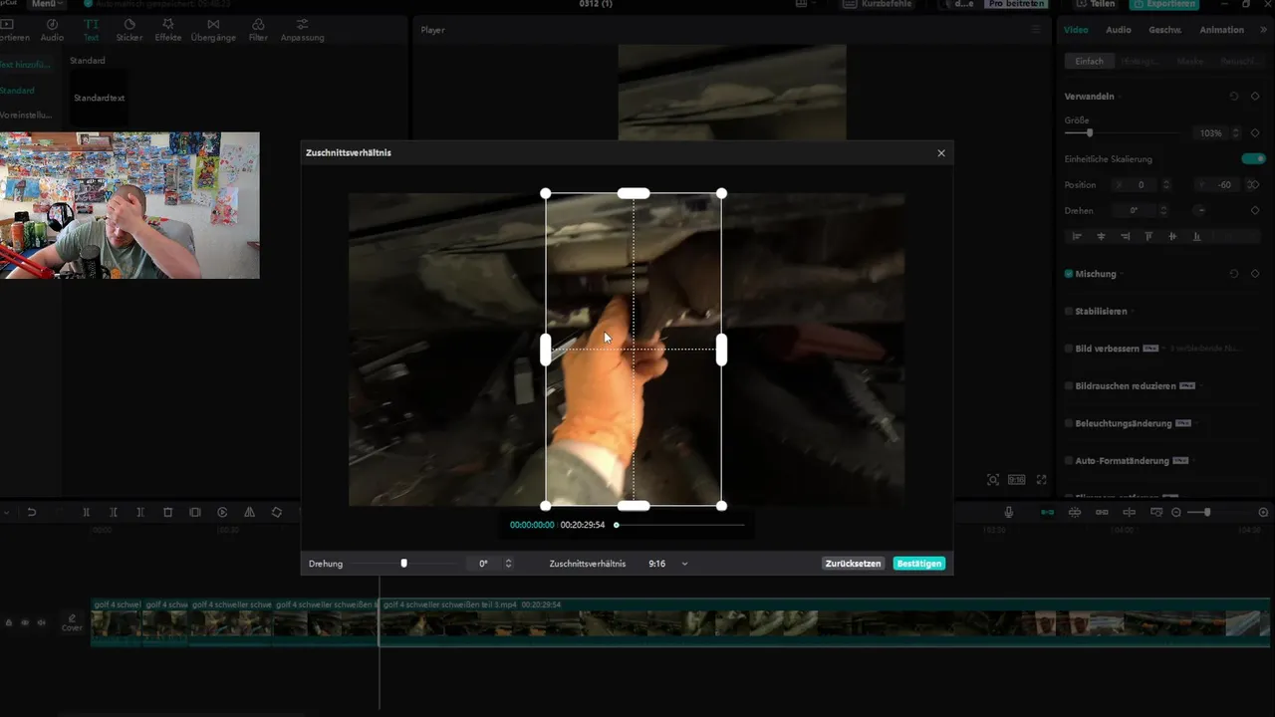Screen dimensions: 1275x717
Task: Select the Standardtext thumbnail
Action: click(99, 98)
